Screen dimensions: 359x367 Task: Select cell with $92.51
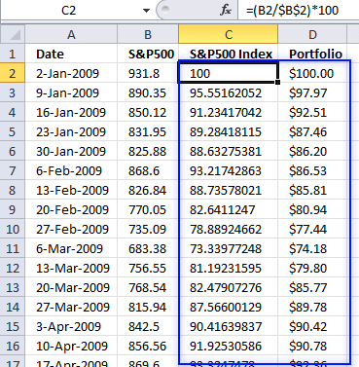click(x=312, y=112)
